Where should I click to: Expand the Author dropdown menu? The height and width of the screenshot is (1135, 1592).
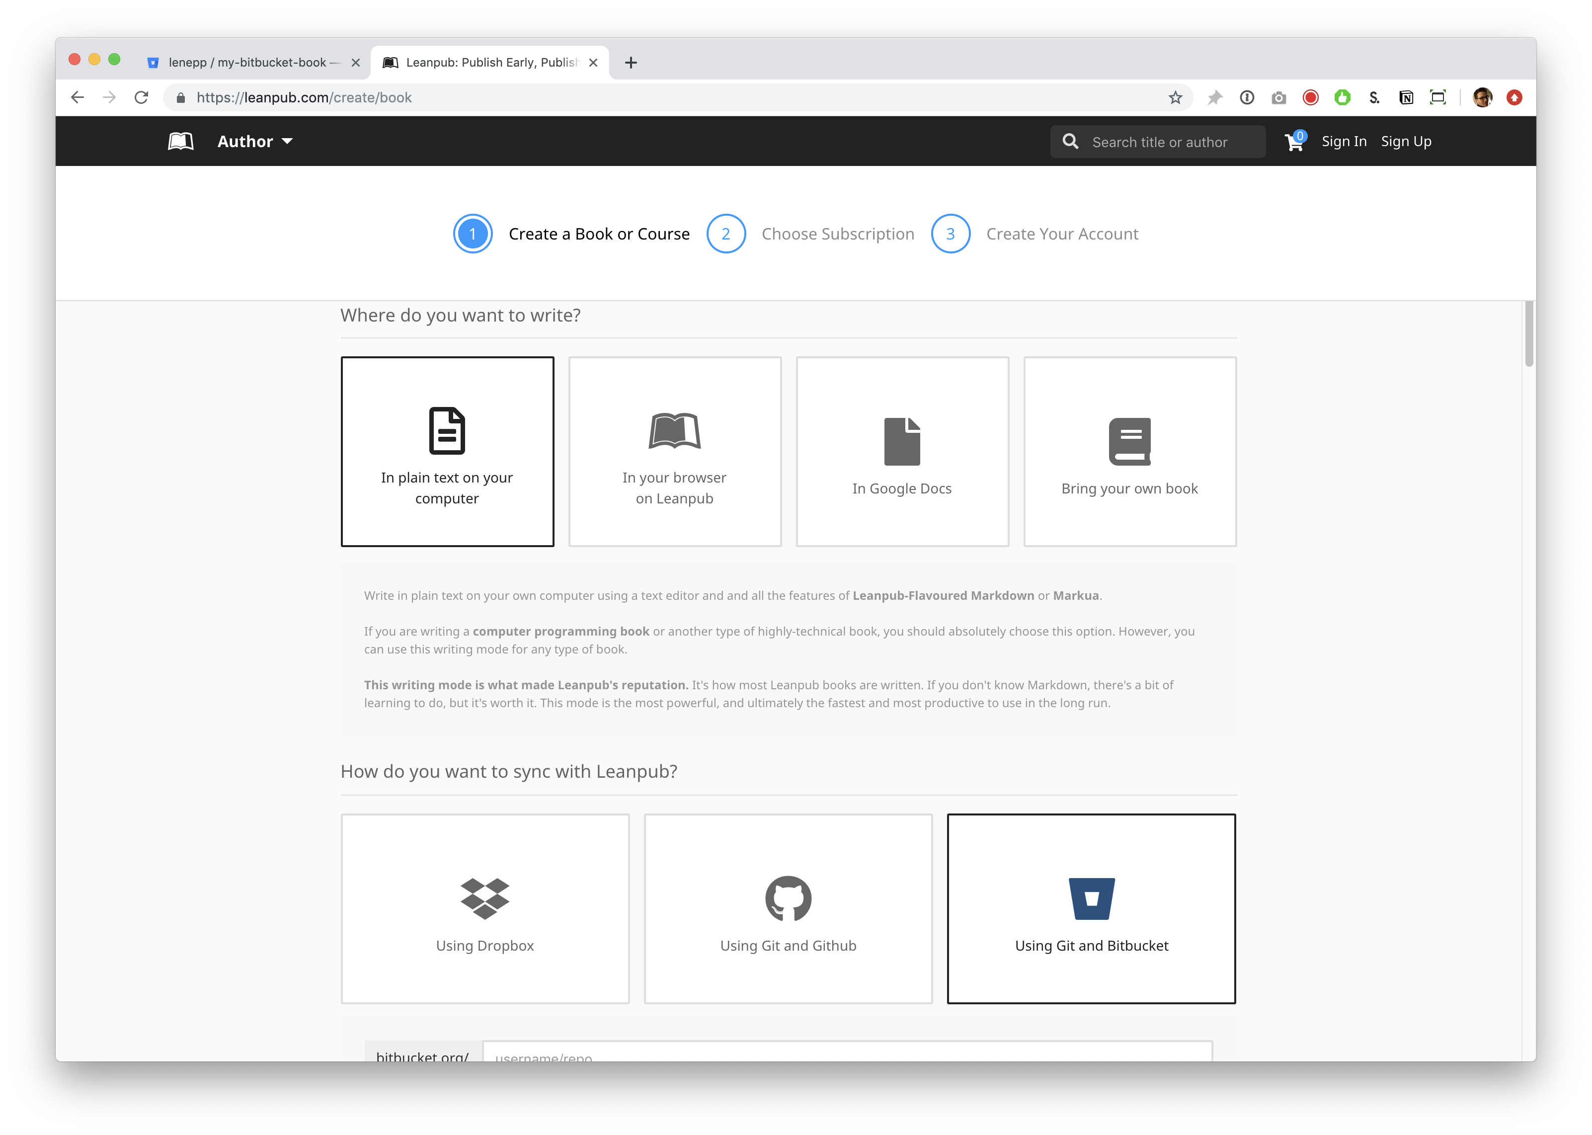click(x=255, y=141)
